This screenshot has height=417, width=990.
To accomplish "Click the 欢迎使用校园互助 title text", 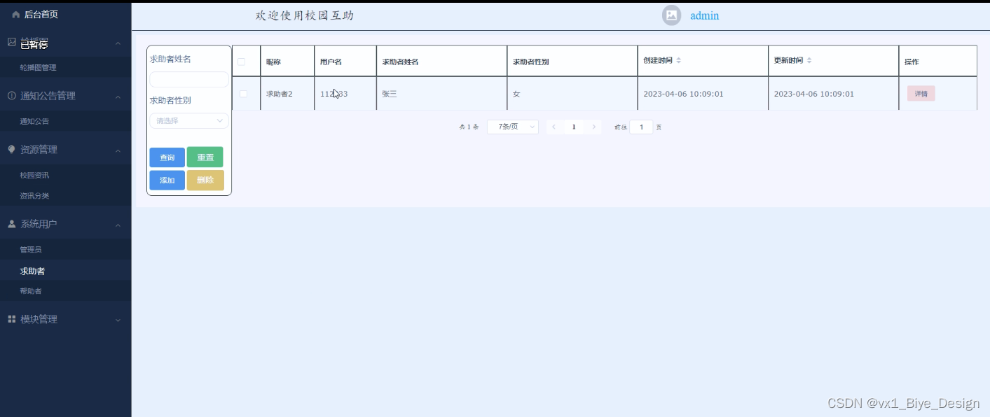I will 305,15.
